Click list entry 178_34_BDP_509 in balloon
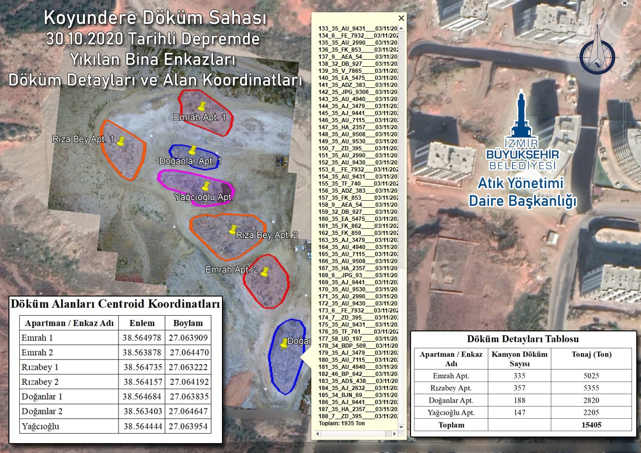Screen dimensions: 641x453 coord(358,346)
